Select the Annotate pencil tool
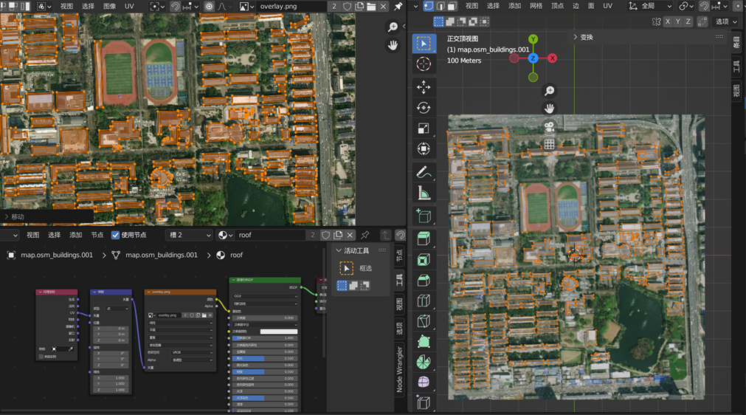This screenshot has width=746, height=415. coord(424,172)
